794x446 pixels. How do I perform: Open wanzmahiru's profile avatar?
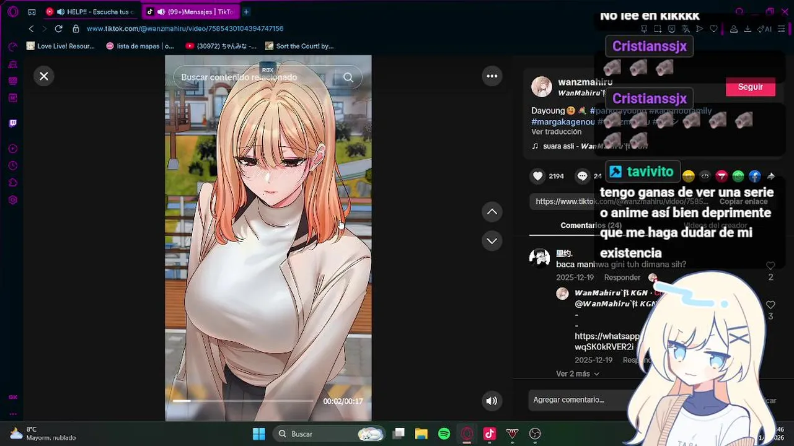pos(542,87)
